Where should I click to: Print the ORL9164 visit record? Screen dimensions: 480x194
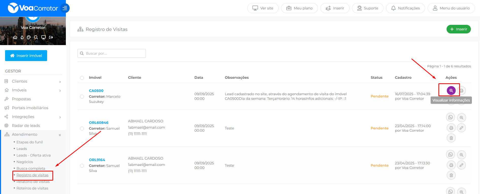[451, 165]
